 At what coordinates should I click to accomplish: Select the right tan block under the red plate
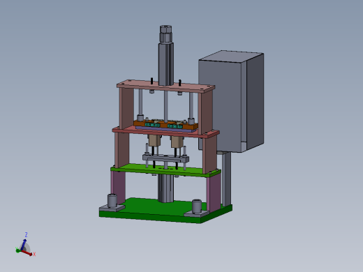point(177,142)
